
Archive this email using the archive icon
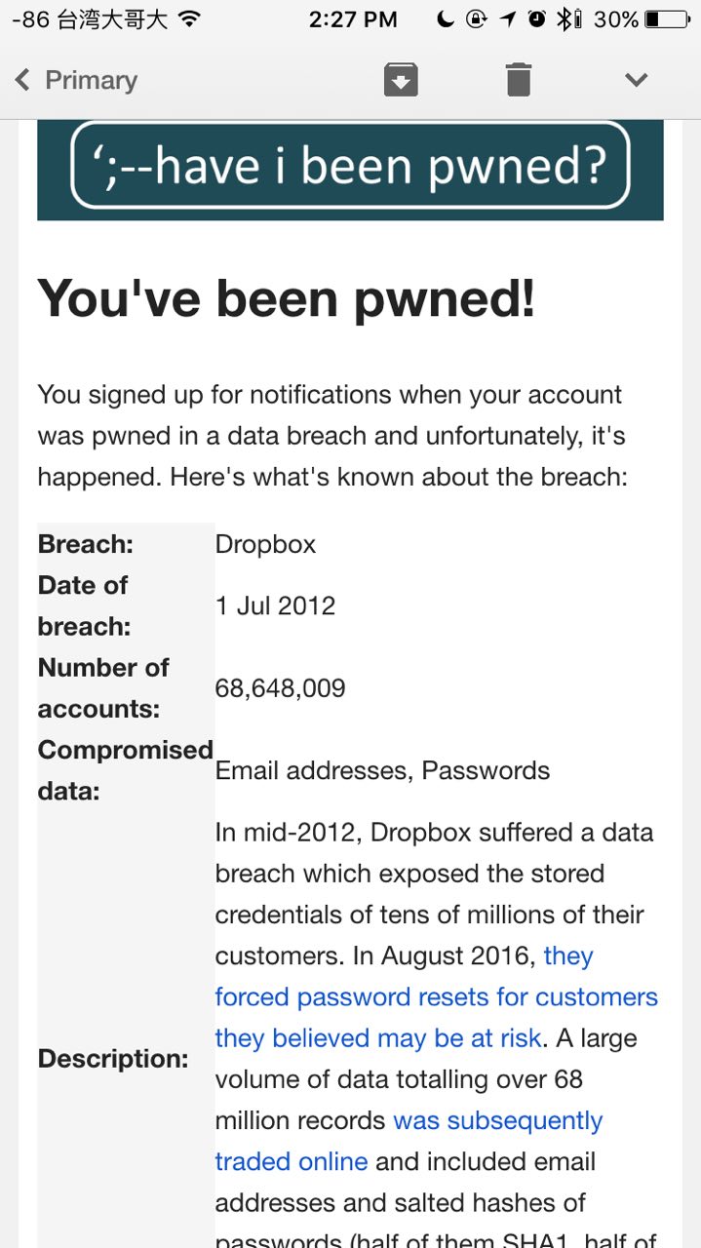(401, 80)
